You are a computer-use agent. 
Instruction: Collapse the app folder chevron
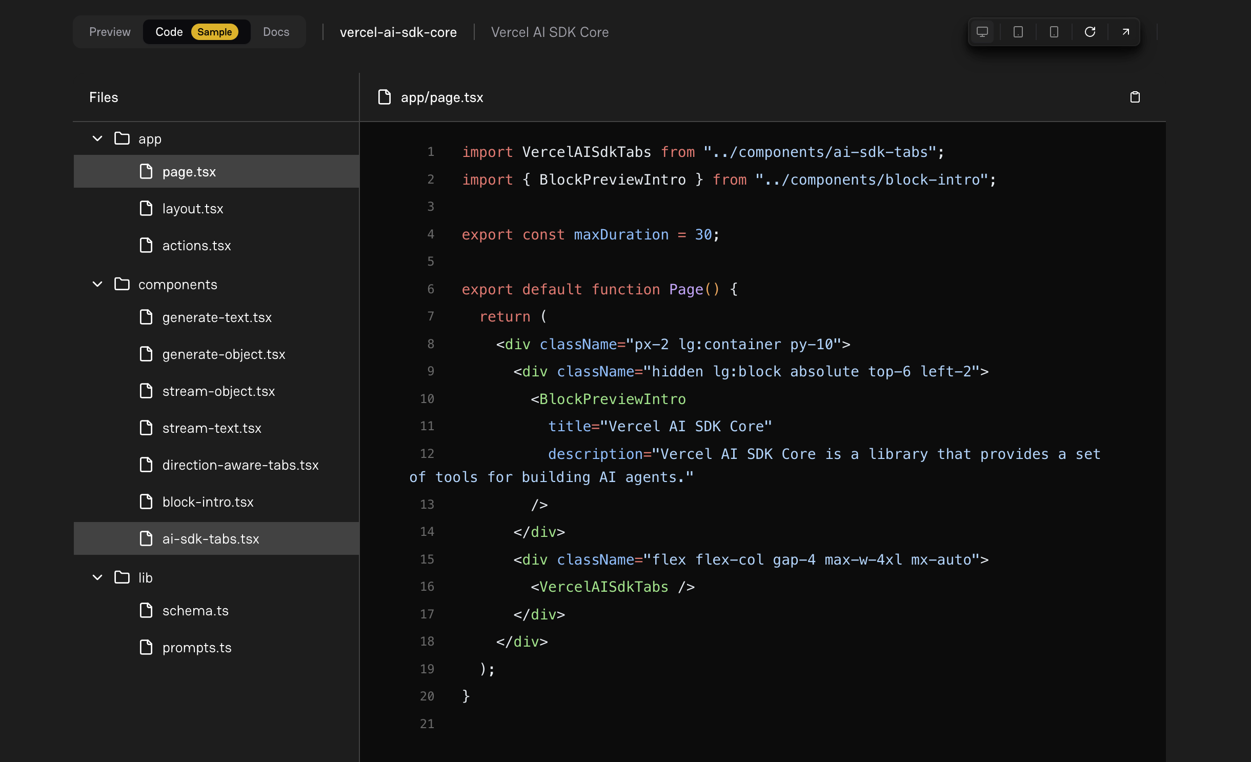coord(97,138)
